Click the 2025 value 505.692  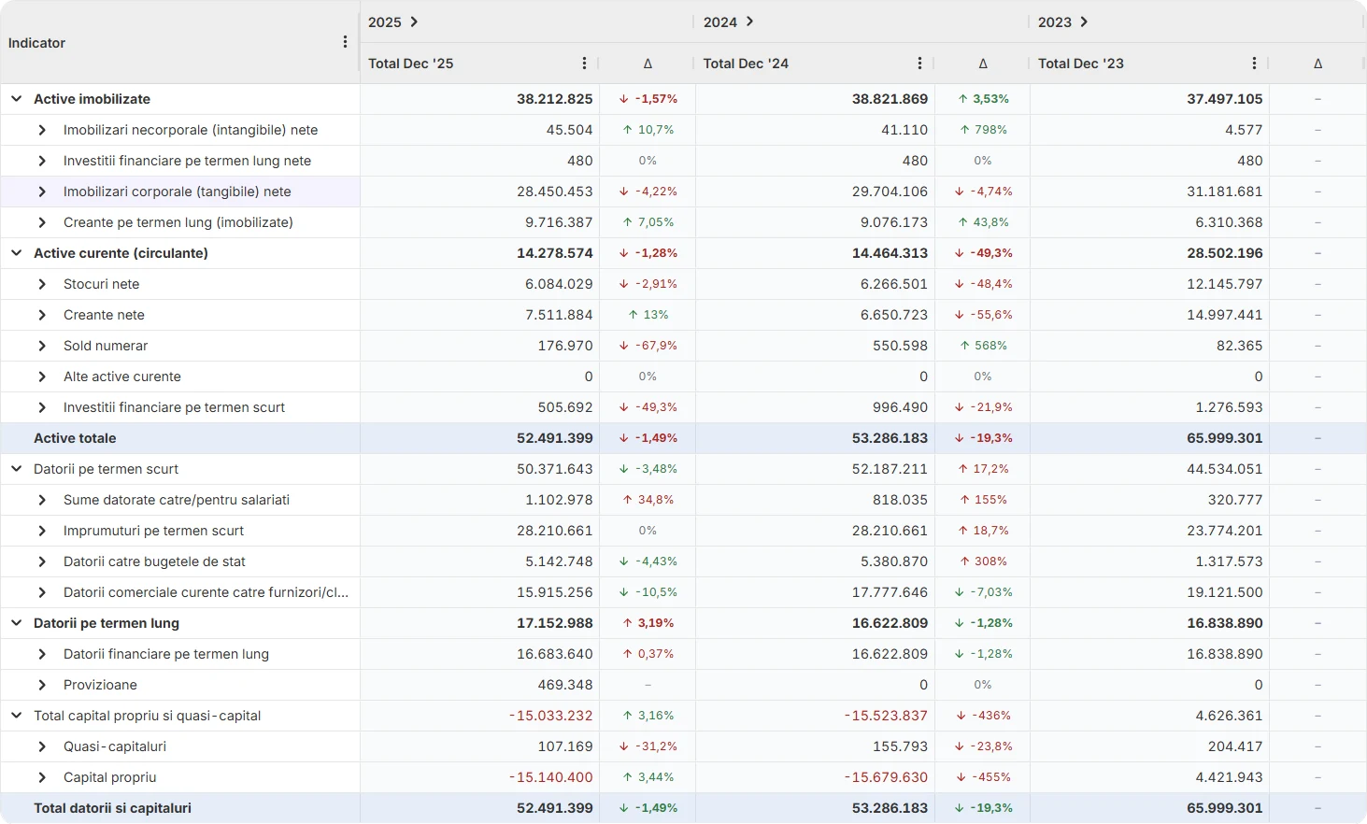pyautogui.click(x=565, y=407)
